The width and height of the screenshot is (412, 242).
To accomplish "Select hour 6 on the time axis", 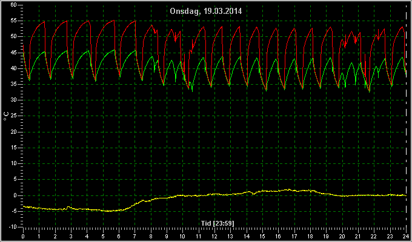I will coord(119,236).
